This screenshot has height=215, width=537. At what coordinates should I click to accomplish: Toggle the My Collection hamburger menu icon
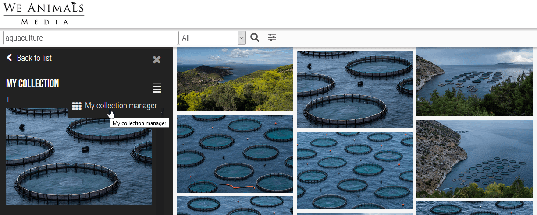click(157, 89)
